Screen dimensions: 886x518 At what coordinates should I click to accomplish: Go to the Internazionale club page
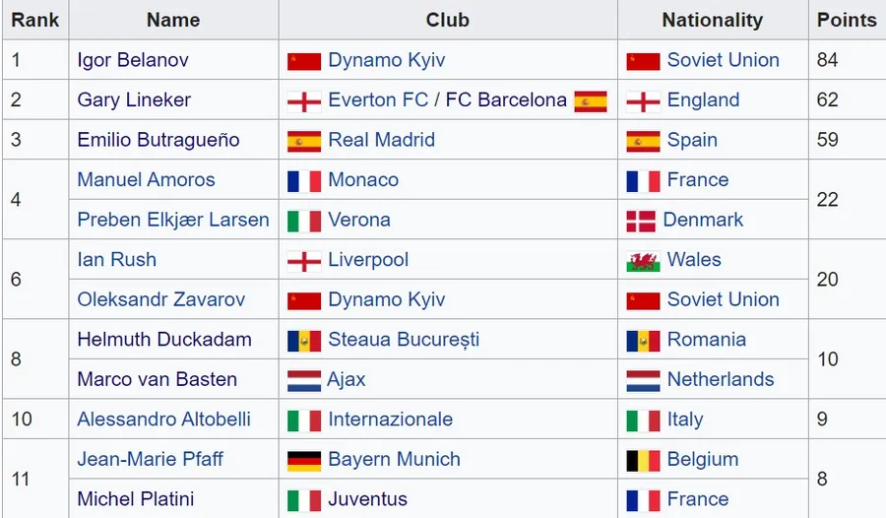390,420
